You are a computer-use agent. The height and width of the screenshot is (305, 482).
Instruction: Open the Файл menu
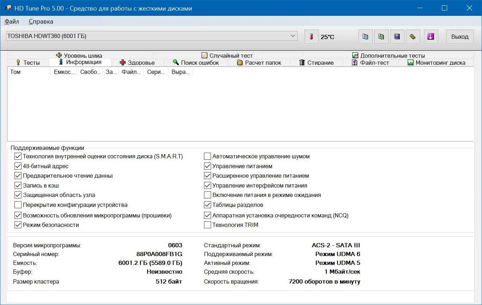coord(12,21)
